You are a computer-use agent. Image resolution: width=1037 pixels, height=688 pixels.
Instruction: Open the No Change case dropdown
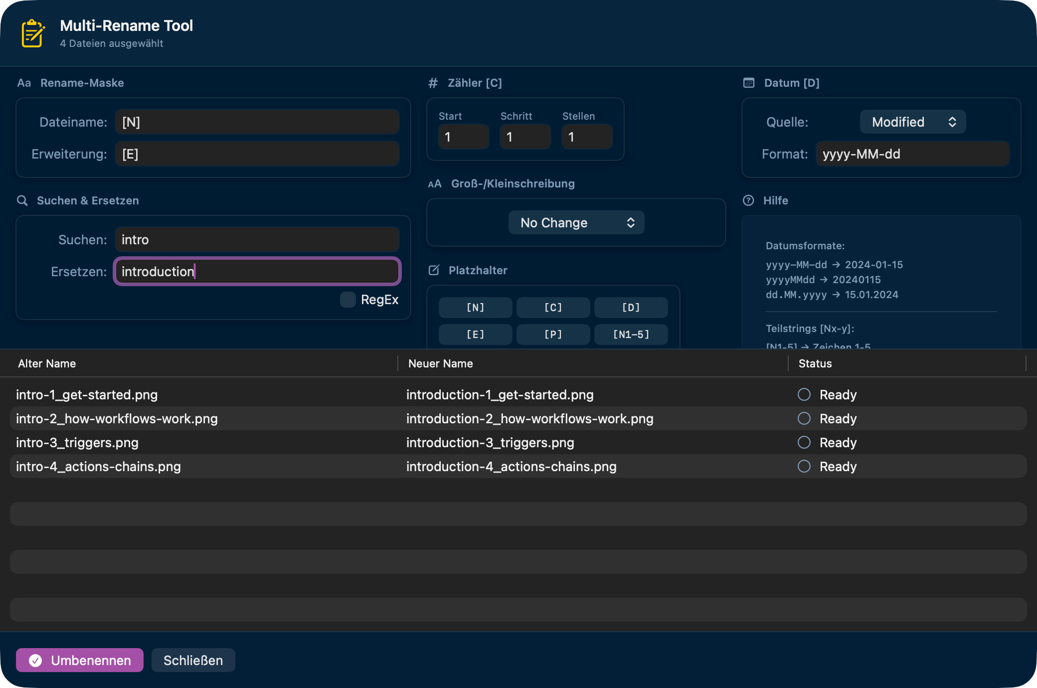point(576,223)
